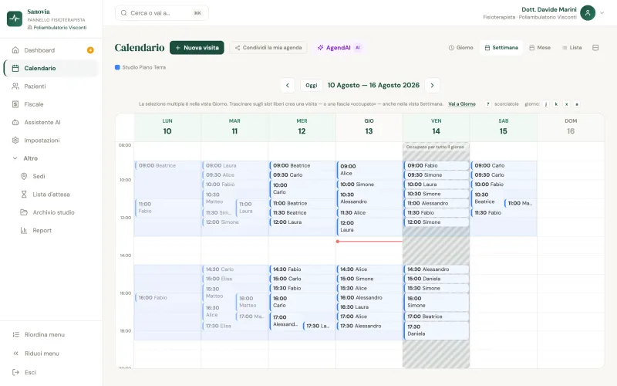
Task: Click the ? scorciatoie help key
Action: (488, 104)
